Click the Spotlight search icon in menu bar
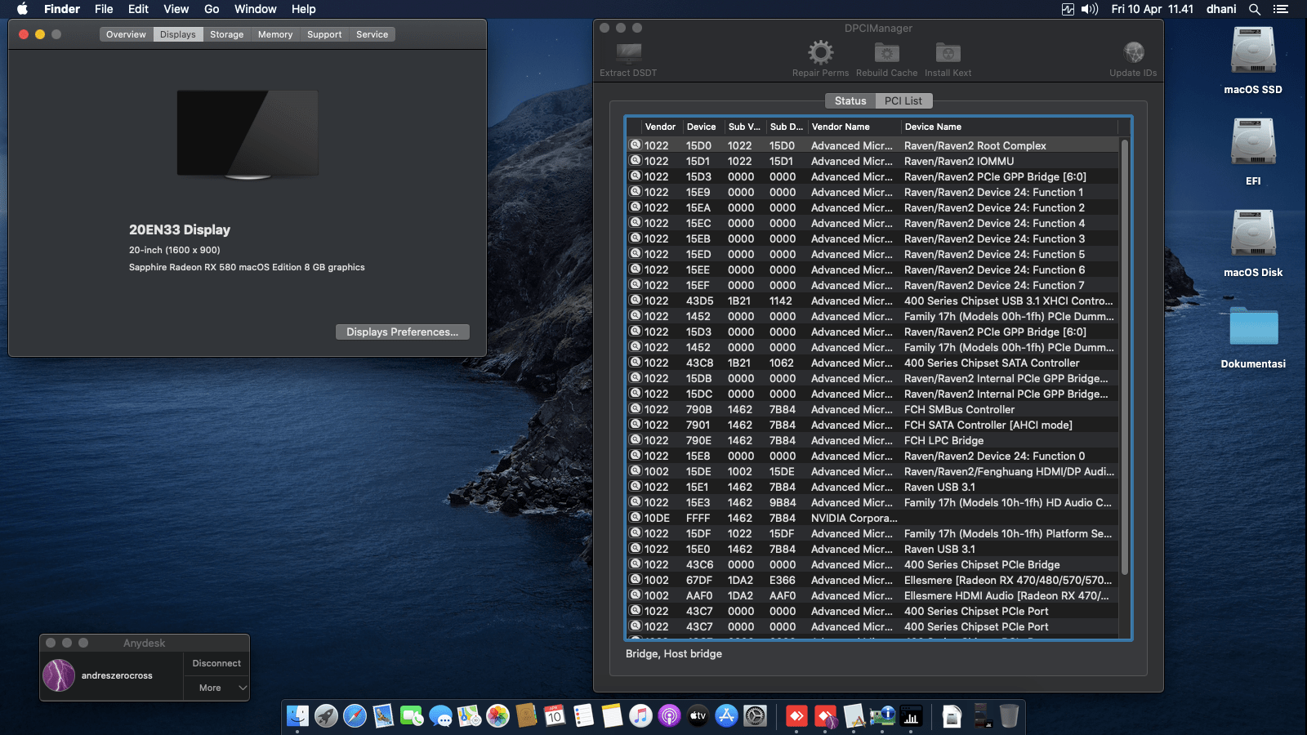 pyautogui.click(x=1255, y=9)
